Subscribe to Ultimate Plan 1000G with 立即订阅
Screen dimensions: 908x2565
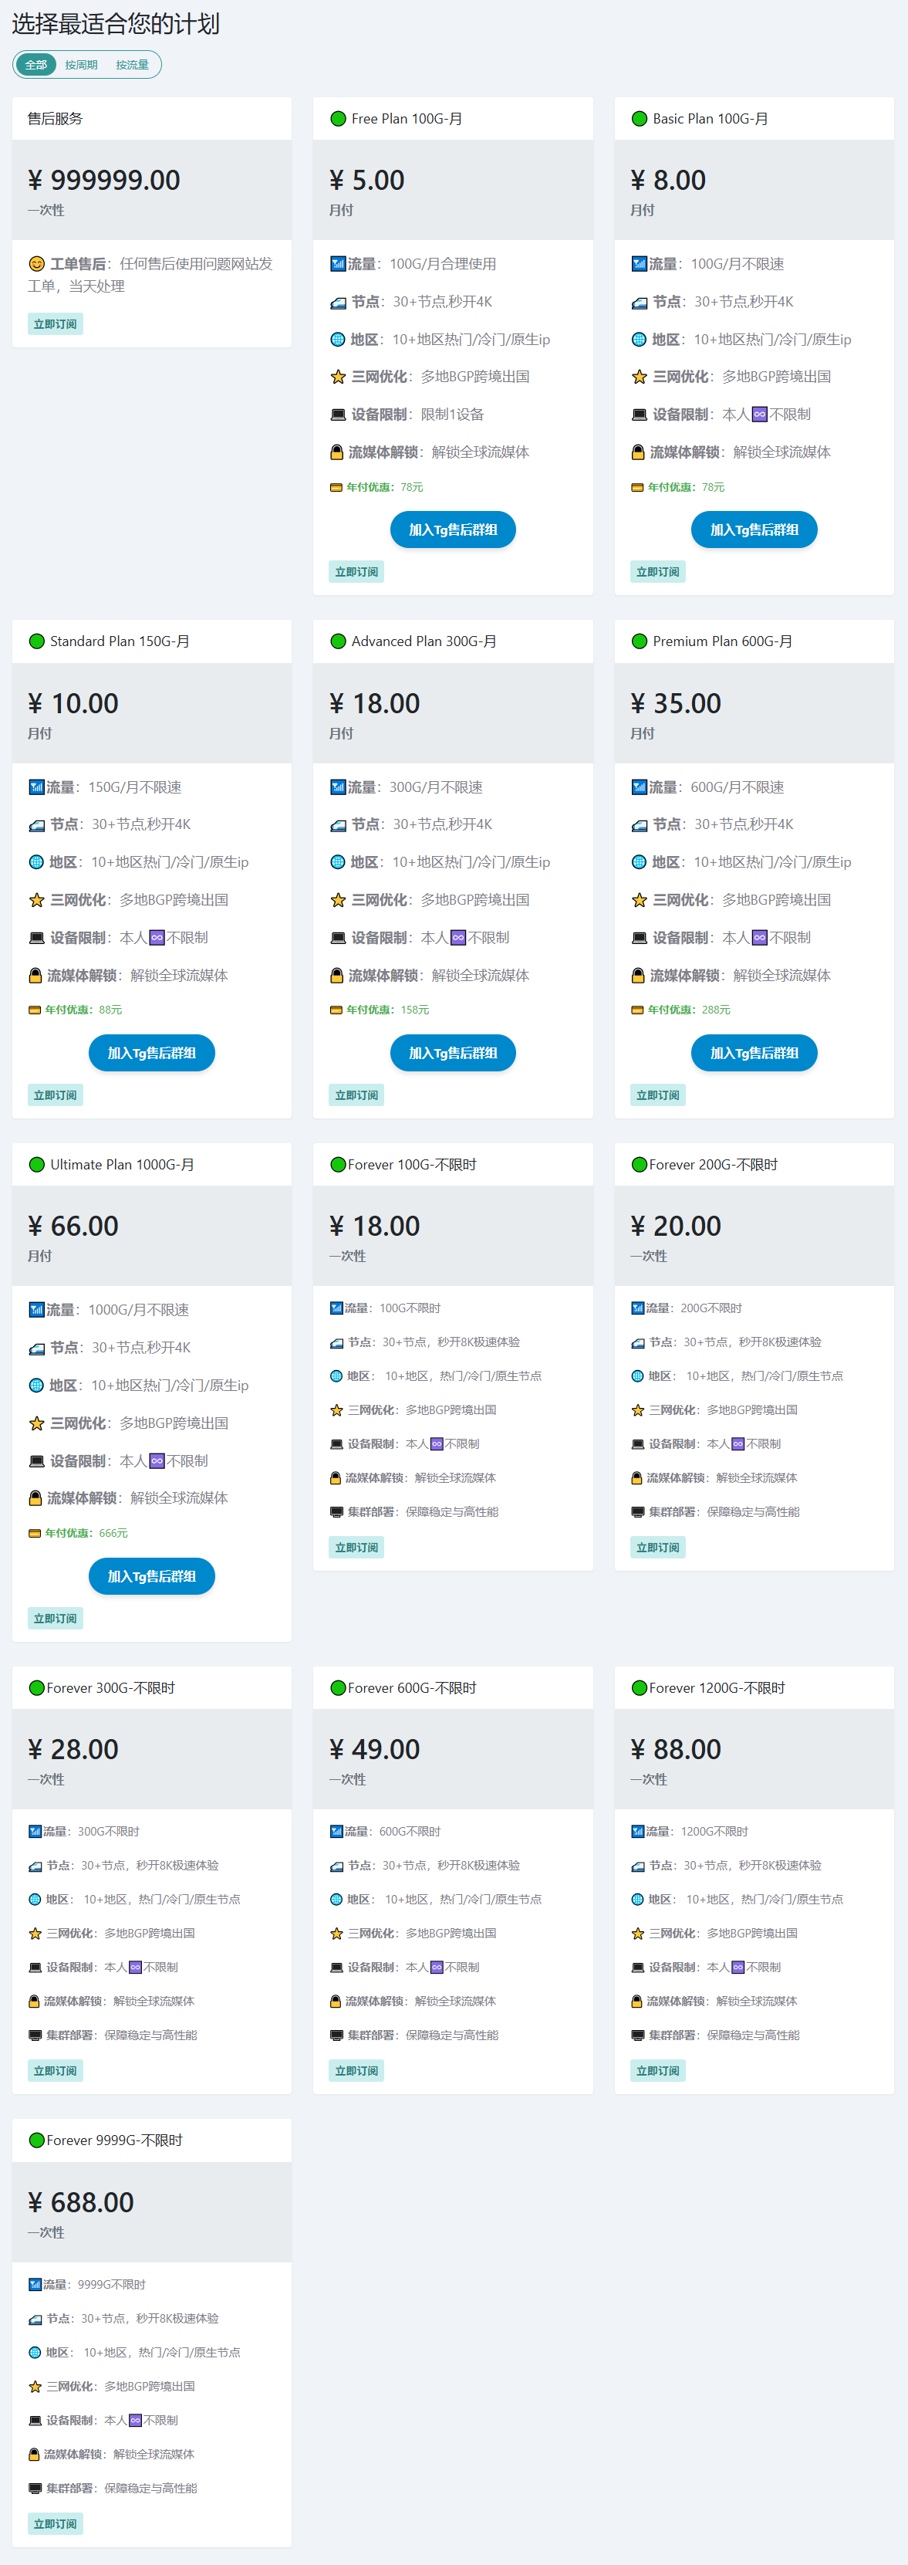(55, 1619)
